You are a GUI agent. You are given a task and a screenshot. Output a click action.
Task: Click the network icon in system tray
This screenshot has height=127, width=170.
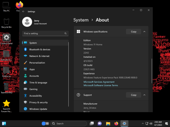click(x=147, y=124)
